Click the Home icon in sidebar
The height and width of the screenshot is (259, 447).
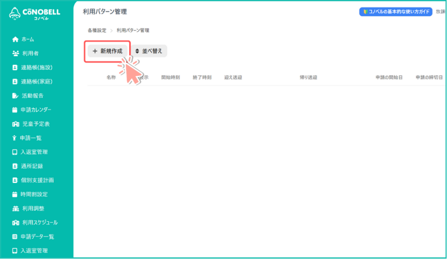pyautogui.click(x=15, y=39)
